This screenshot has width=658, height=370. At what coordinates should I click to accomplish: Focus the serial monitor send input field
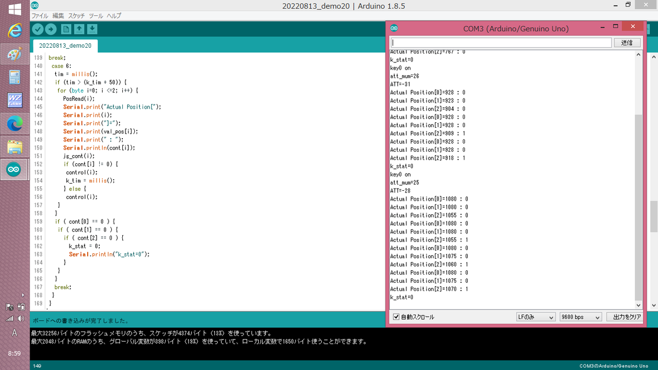[501, 42]
